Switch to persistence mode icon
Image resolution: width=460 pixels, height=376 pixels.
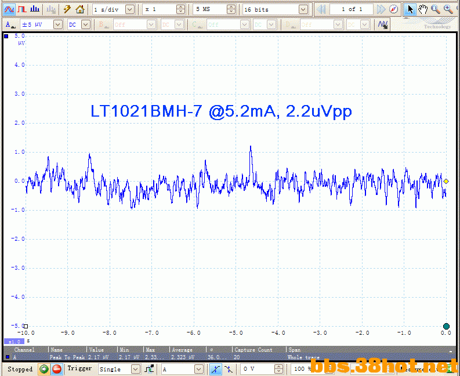click(22, 9)
